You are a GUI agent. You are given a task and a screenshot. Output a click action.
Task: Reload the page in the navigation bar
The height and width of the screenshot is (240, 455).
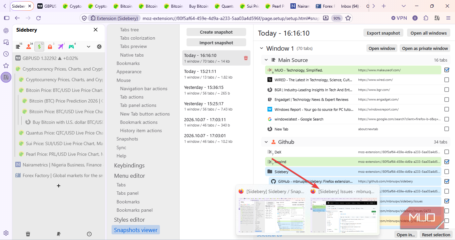point(38,18)
